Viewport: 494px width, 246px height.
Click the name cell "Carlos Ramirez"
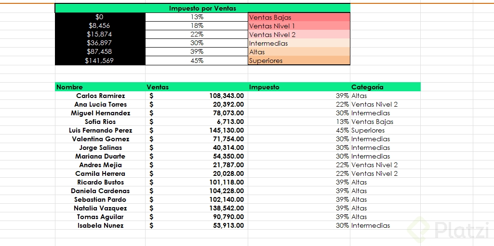coord(100,96)
